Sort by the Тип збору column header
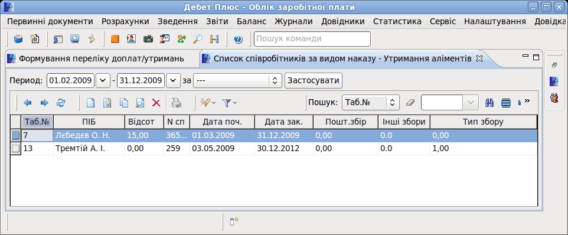The image size is (568, 235). pos(483,122)
